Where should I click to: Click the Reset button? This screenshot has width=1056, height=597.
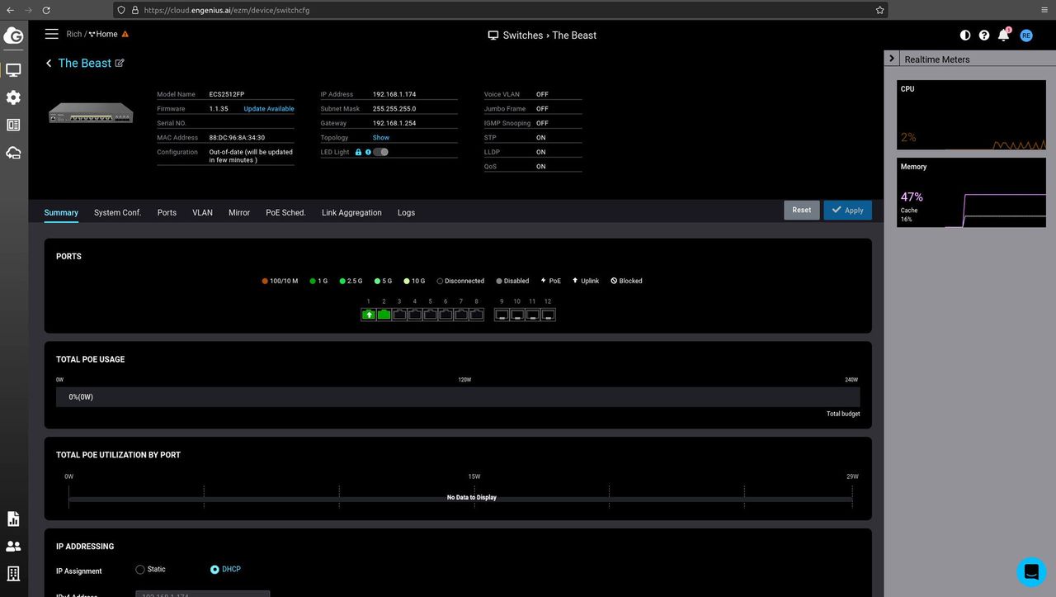[x=802, y=210]
